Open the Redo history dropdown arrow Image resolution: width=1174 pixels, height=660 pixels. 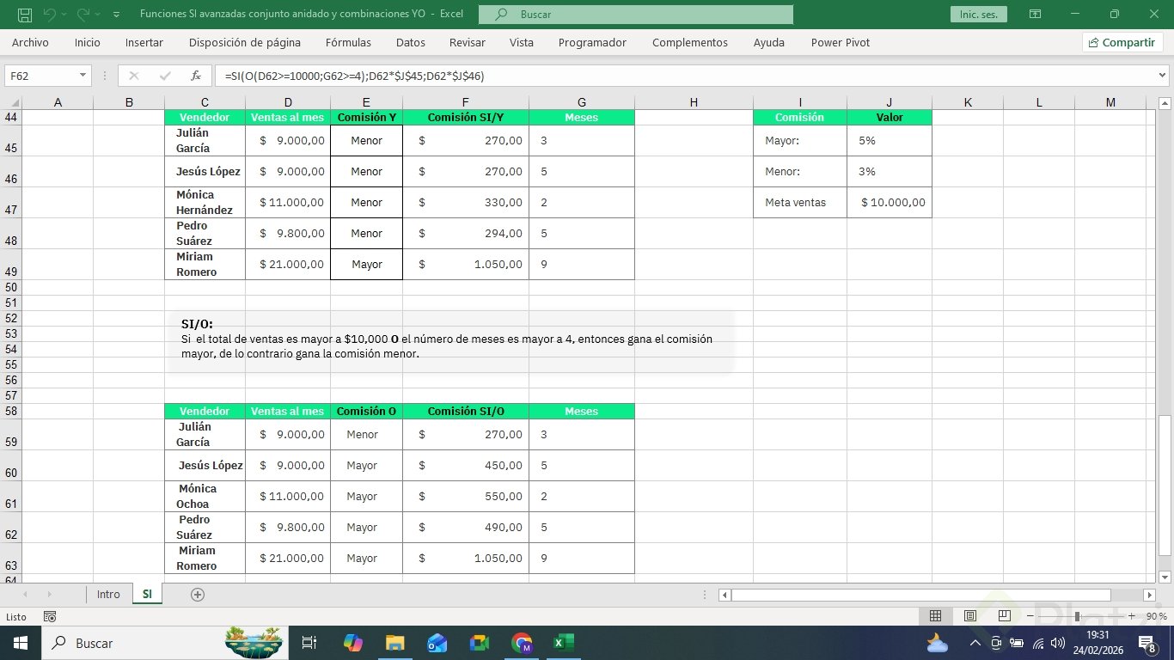coord(98,15)
